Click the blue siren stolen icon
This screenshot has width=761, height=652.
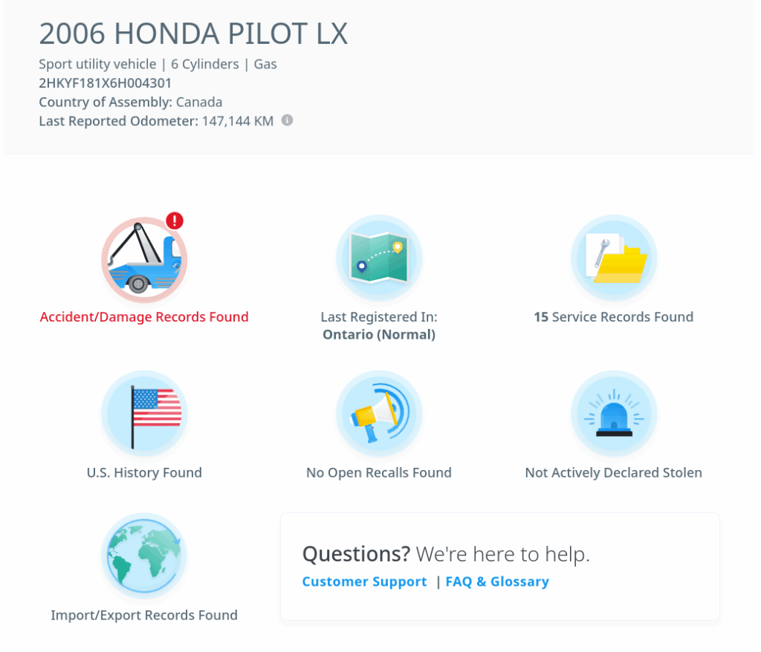(614, 414)
